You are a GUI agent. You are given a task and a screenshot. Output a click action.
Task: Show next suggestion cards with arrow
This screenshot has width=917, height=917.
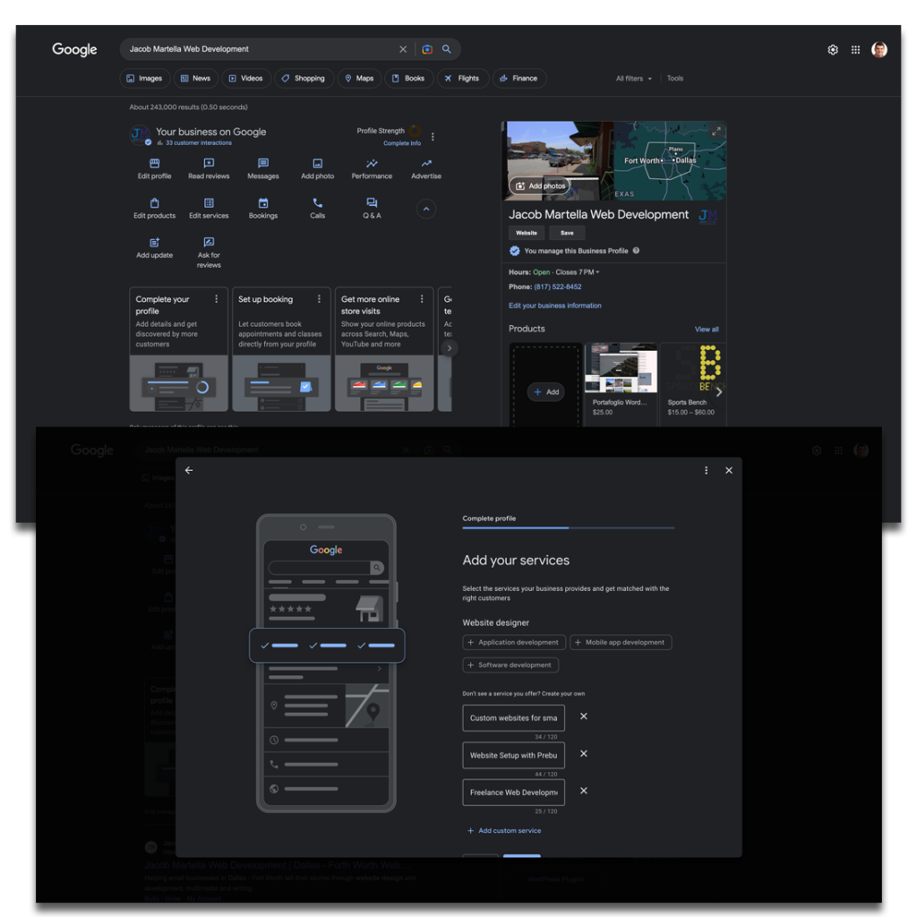450,348
